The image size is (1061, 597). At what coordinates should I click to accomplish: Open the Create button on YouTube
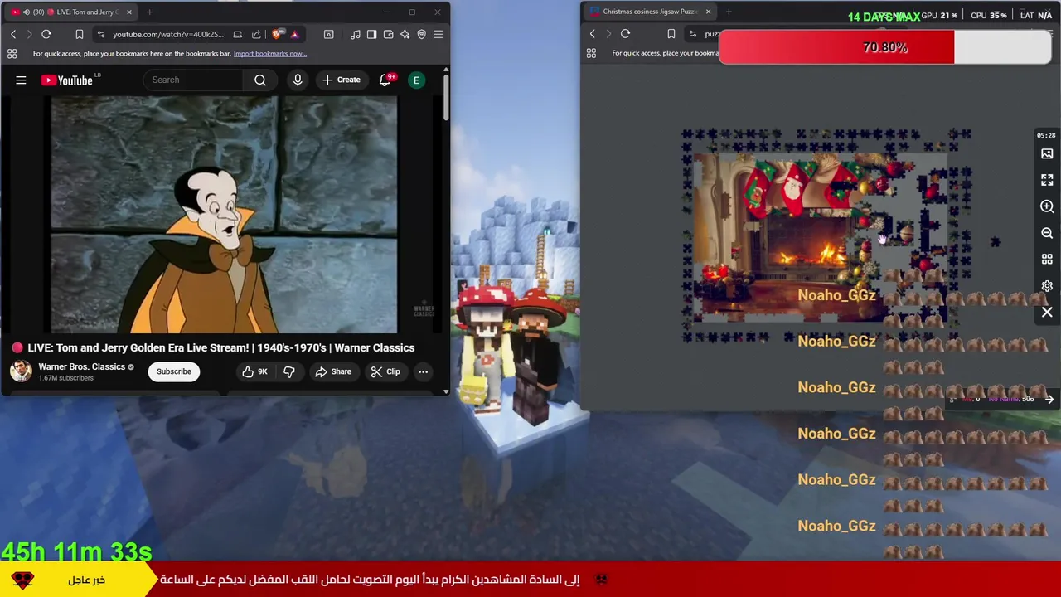tap(342, 80)
